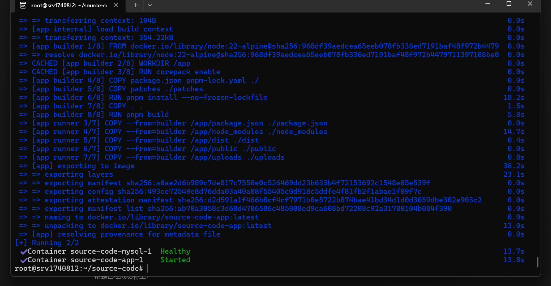551x286 pixels.
Task: Click the '18.2s' duration value
Action: point(514,98)
